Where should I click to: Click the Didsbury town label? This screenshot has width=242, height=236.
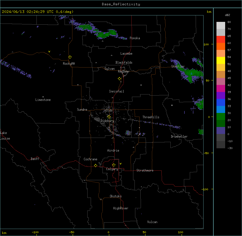tap(108, 121)
